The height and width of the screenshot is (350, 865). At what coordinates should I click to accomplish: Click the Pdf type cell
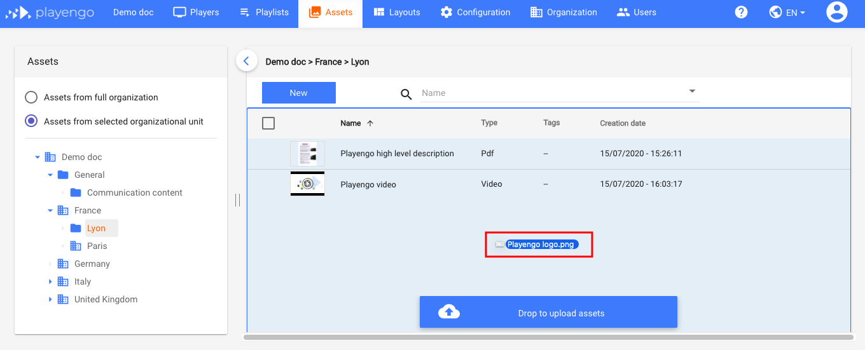tap(487, 153)
